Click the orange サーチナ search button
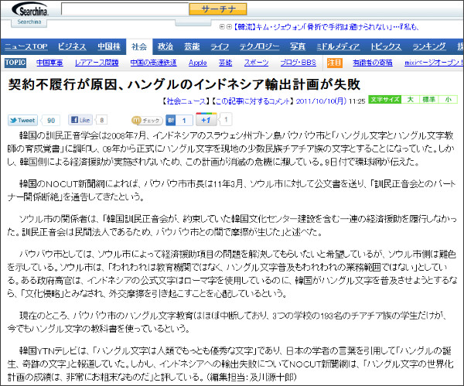Viewport: 464px width, 386px height. pyautogui.click(x=218, y=9)
